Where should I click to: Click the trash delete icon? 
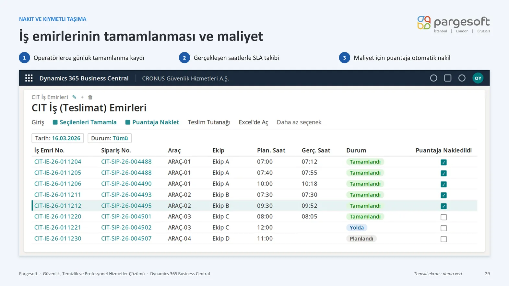(90, 97)
